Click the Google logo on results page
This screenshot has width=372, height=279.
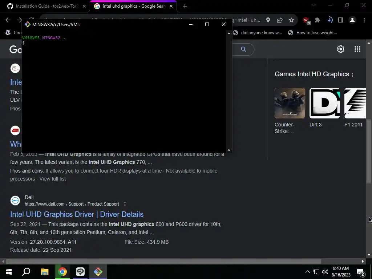tap(16, 49)
